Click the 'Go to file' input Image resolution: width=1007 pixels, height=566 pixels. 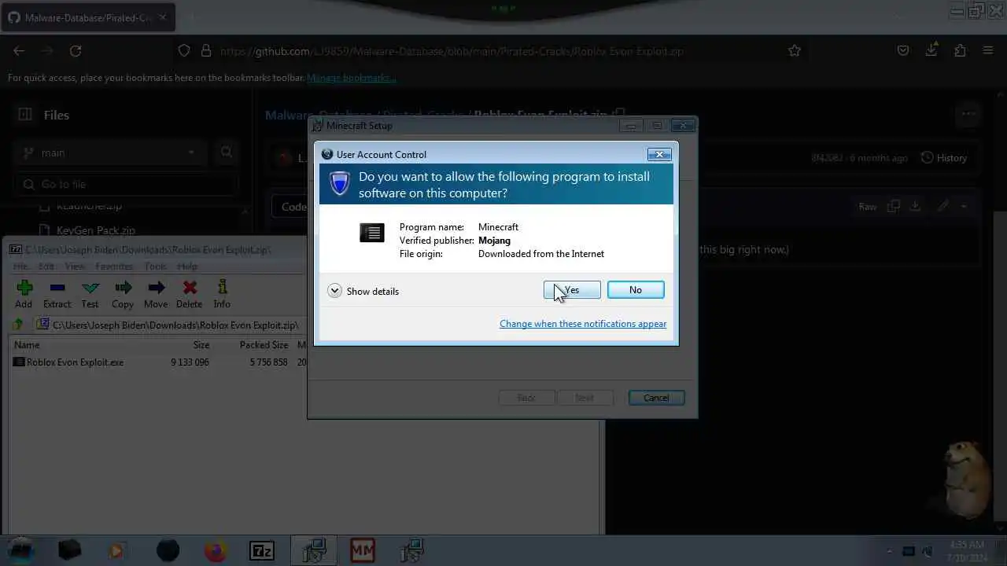tap(126, 185)
